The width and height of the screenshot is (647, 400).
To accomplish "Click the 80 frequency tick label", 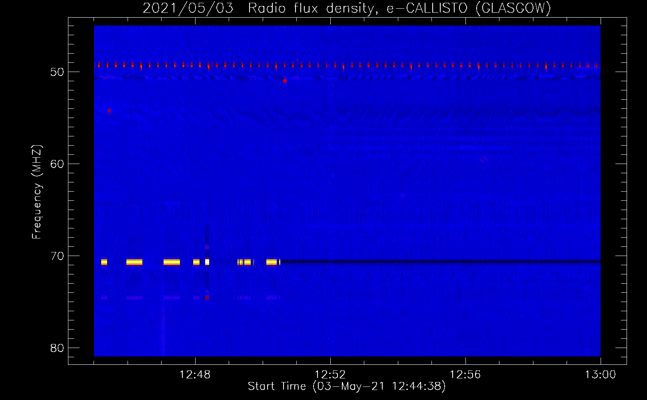I will 57,348.
